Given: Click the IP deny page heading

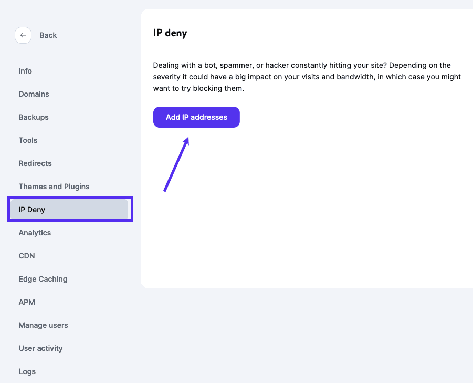Looking at the screenshot, I should tap(170, 33).
